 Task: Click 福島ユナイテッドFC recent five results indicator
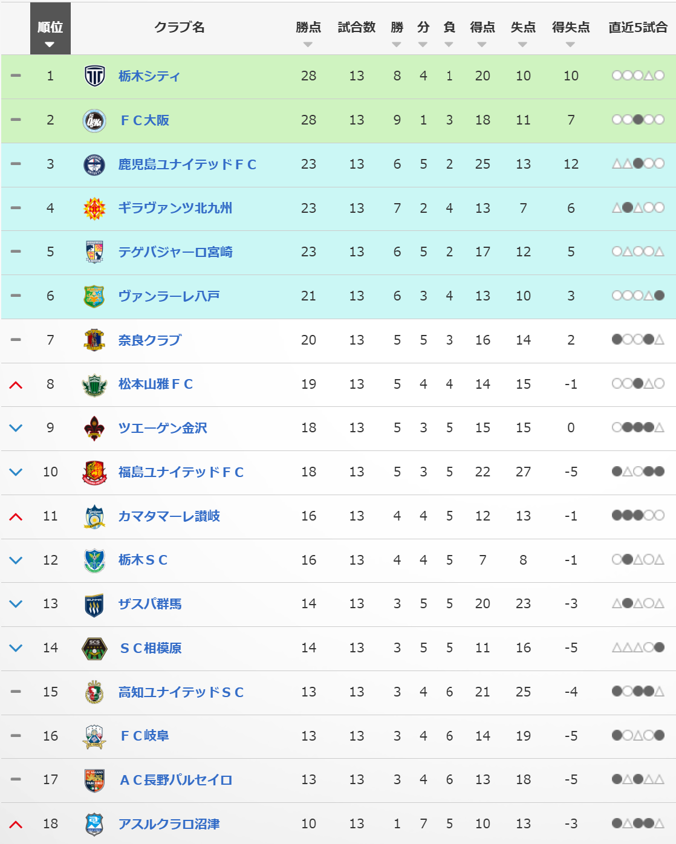tap(638, 472)
